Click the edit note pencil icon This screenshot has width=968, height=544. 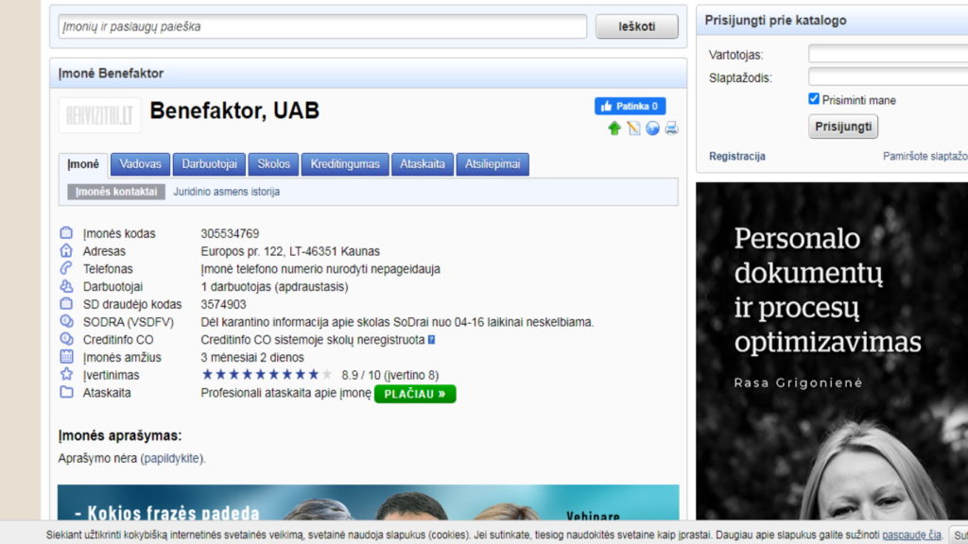coord(633,128)
